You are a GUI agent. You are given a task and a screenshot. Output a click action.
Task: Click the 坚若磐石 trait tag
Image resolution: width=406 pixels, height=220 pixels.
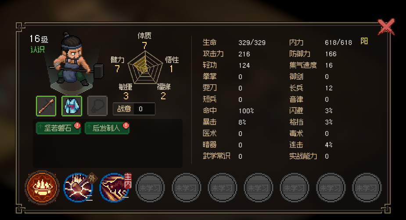click(x=58, y=128)
